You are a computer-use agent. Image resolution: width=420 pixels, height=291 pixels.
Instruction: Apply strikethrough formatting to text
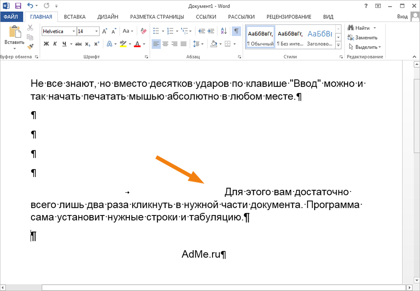pos(78,44)
